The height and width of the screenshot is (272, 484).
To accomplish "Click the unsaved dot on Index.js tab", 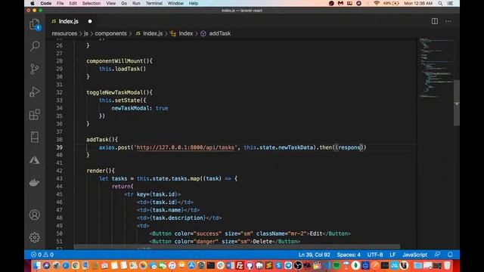I will point(90,21).
